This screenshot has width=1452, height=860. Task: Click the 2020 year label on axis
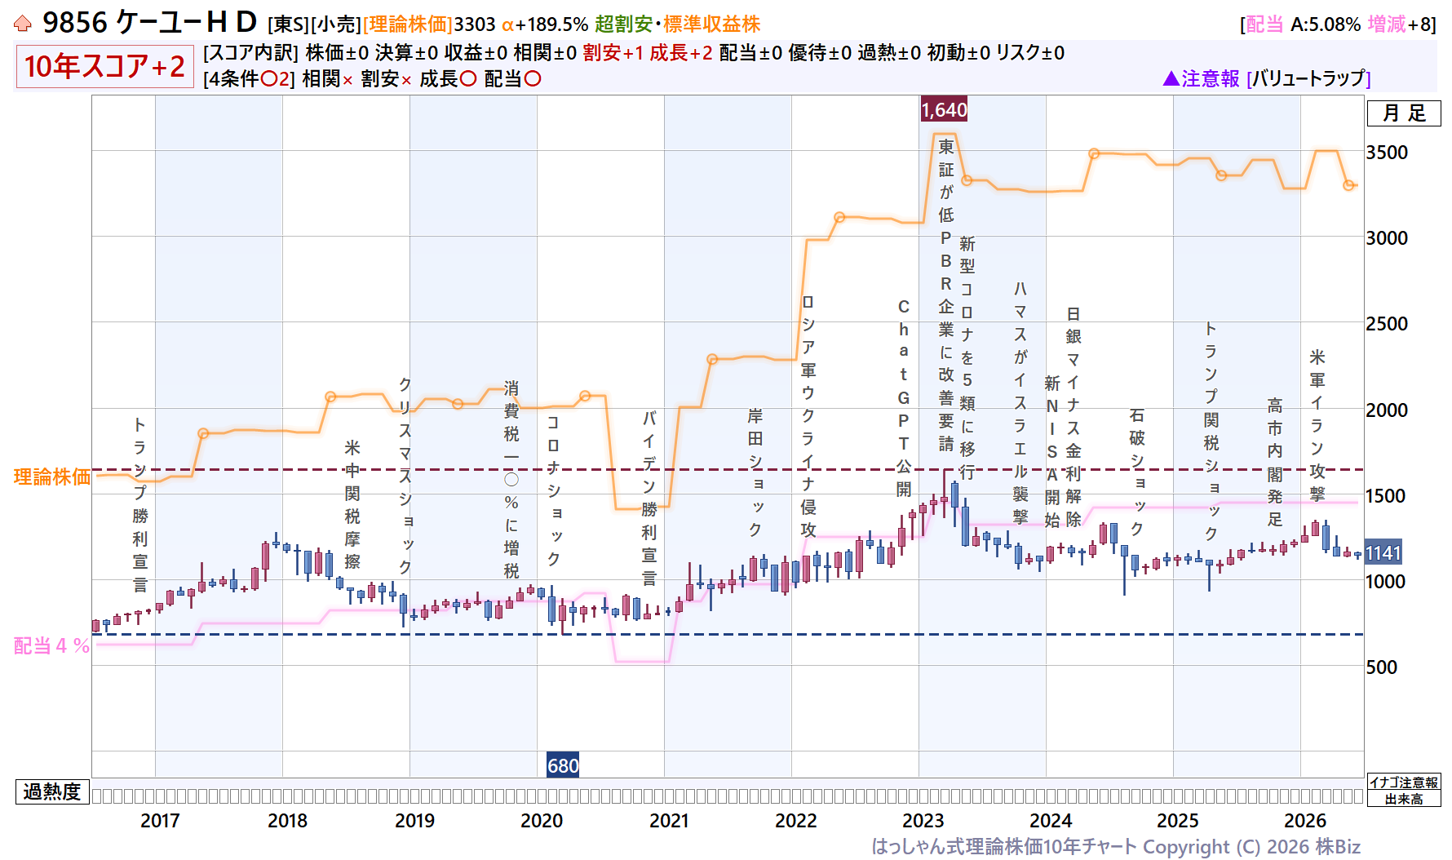(542, 821)
